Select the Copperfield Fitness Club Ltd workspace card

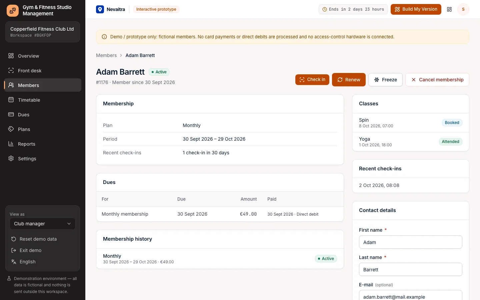[x=43, y=32]
